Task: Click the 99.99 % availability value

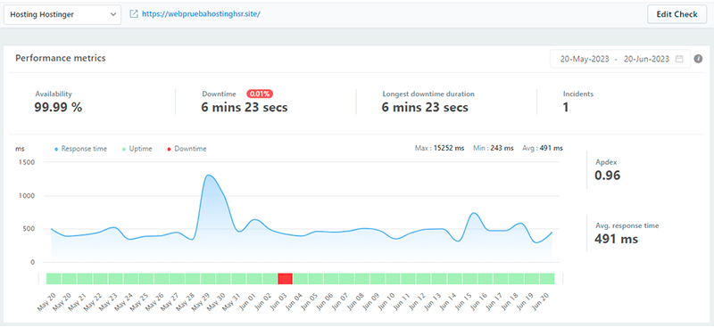Action: [58, 108]
